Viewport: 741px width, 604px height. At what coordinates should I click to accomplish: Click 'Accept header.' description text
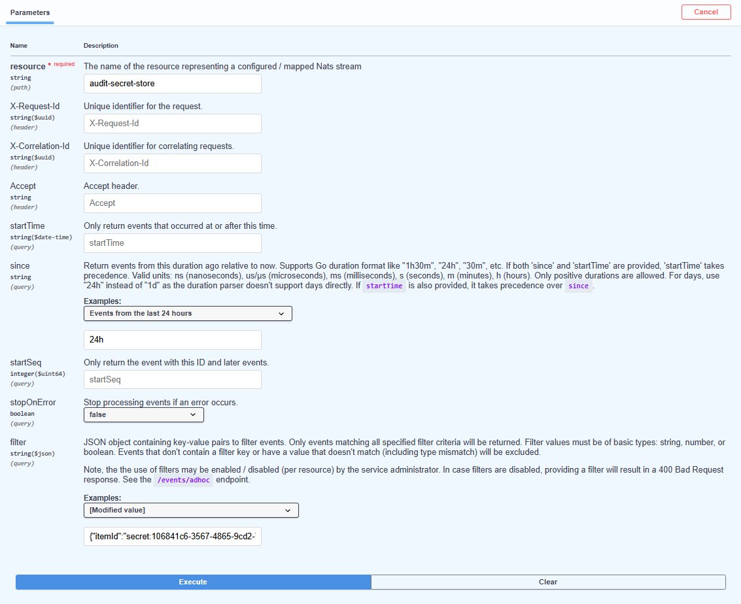pyautogui.click(x=112, y=186)
